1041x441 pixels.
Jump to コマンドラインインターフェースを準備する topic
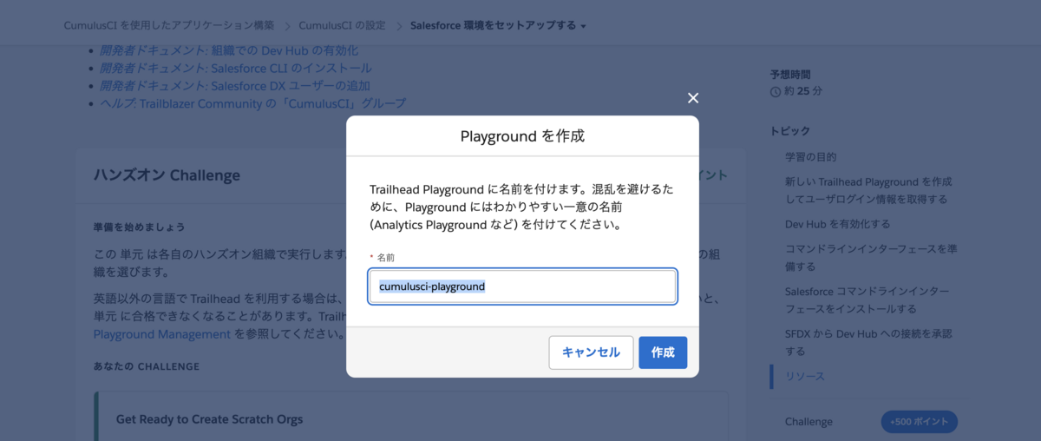[871, 257]
